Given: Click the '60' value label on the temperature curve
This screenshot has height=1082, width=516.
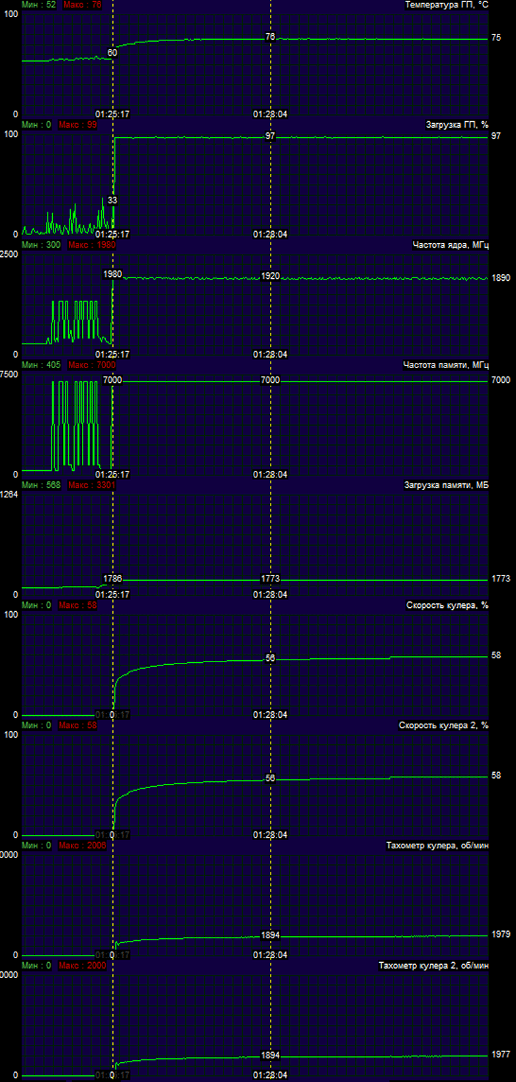Looking at the screenshot, I should click(112, 53).
